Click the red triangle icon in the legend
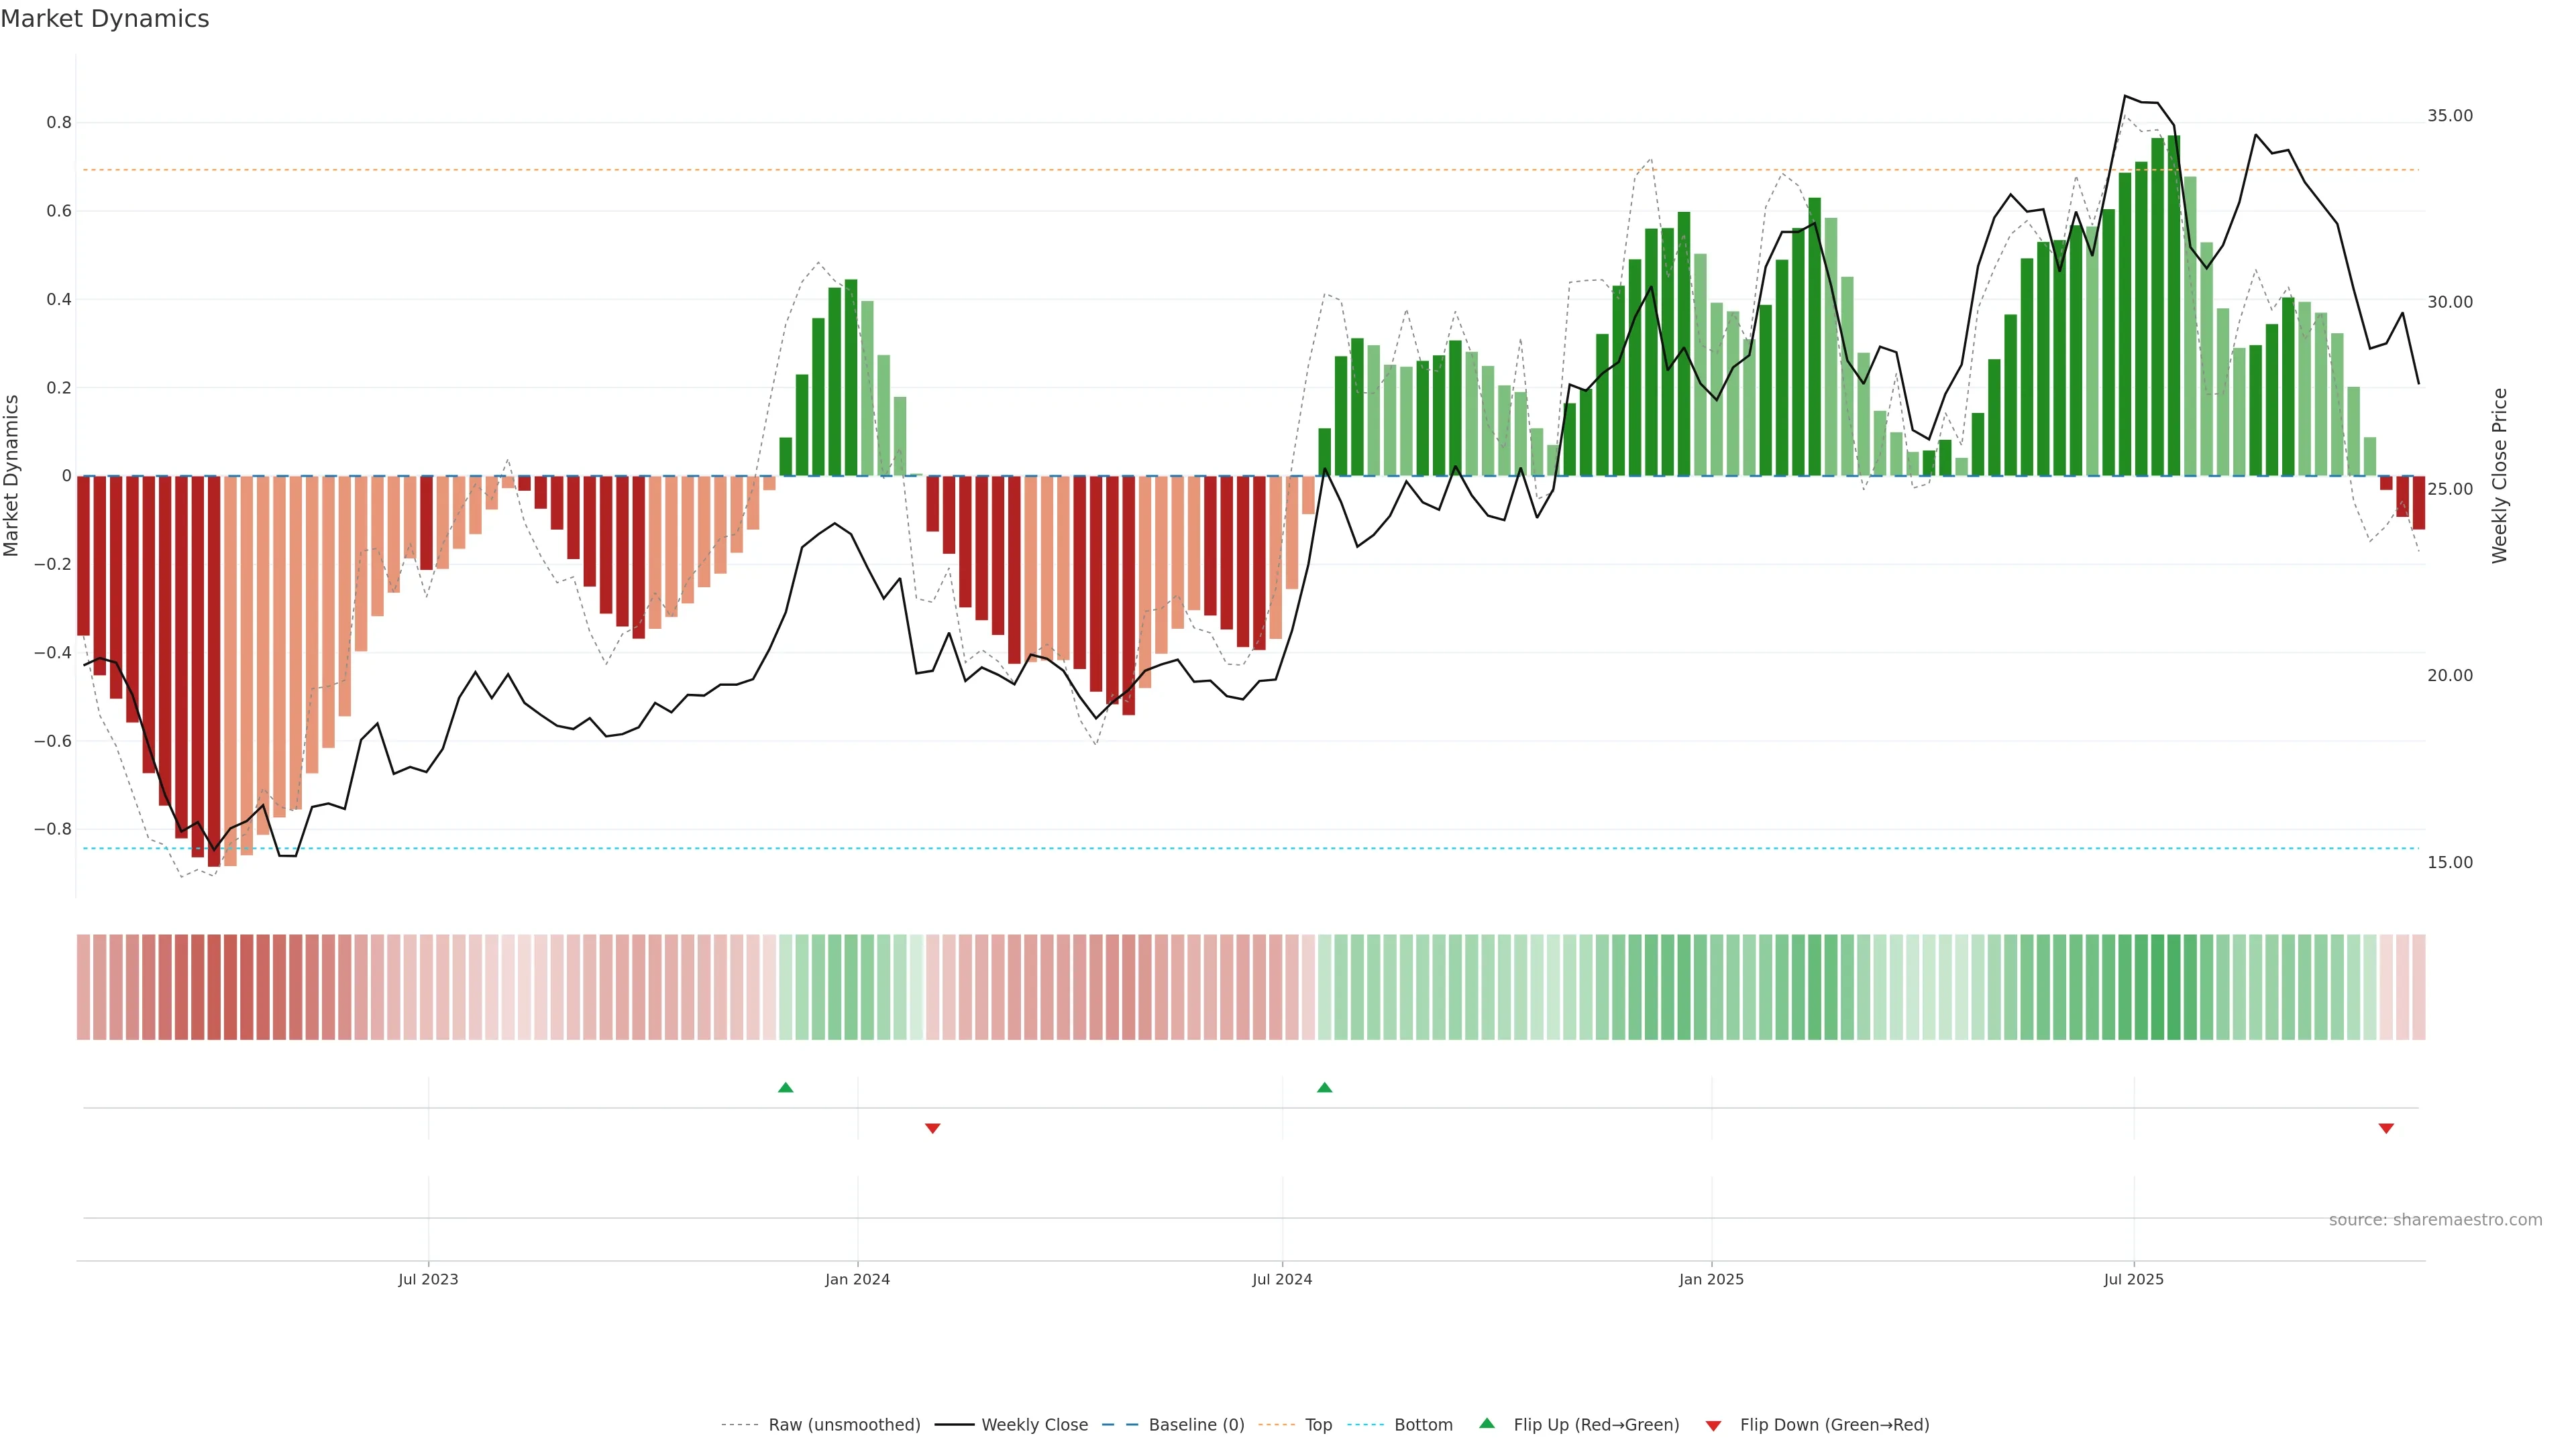Image resolution: width=2576 pixels, height=1448 pixels. click(x=1713, y=1425)
